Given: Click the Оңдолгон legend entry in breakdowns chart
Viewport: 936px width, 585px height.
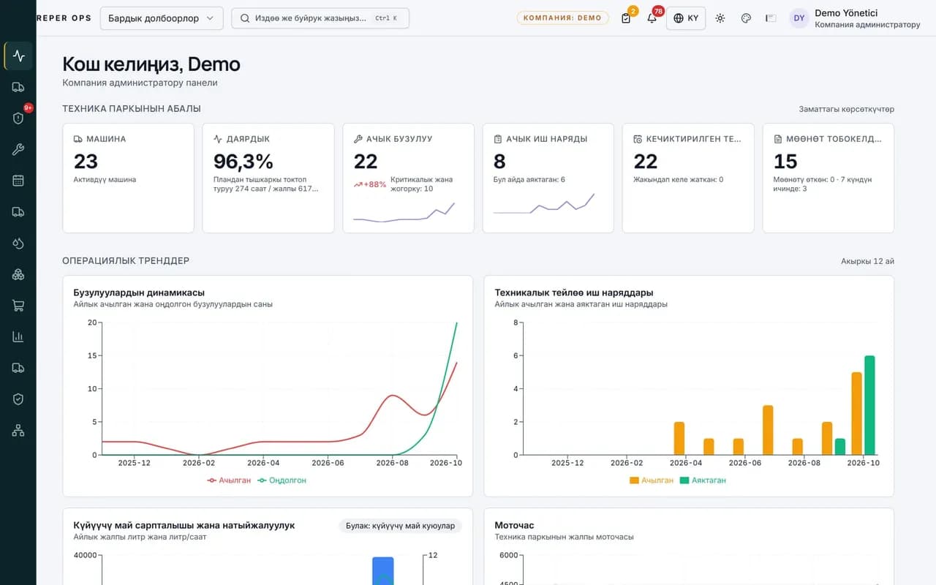Looking at the screenshot, I should (282, 480).
